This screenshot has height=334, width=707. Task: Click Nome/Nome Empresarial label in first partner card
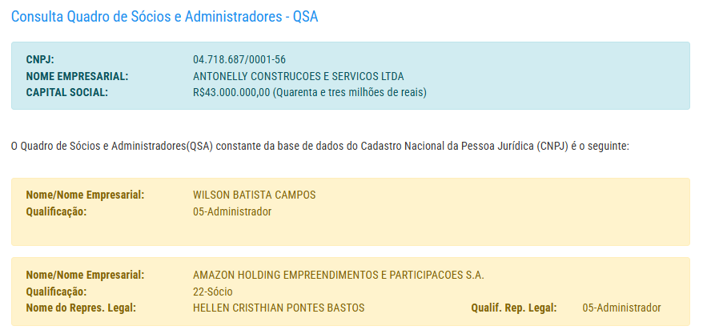click(x=85, y=195)
